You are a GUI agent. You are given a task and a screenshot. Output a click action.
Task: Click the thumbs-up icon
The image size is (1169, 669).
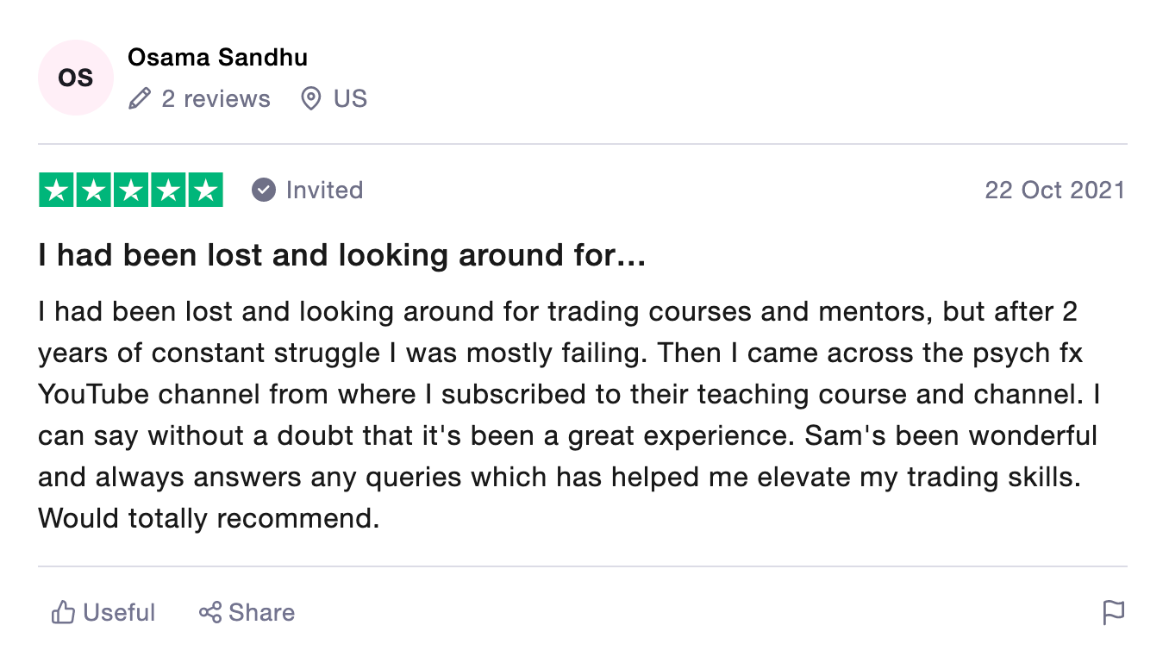click(x=63, y=613)
